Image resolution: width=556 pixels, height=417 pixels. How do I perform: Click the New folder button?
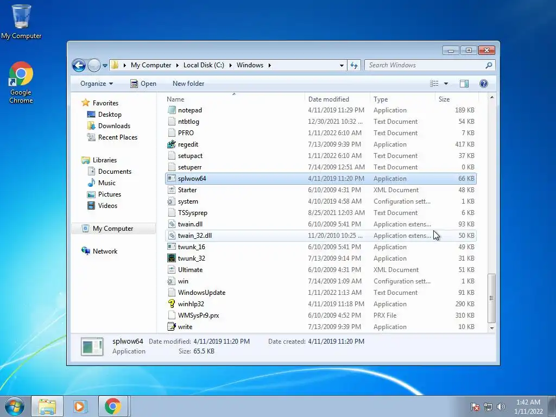(x=188, y=84)
